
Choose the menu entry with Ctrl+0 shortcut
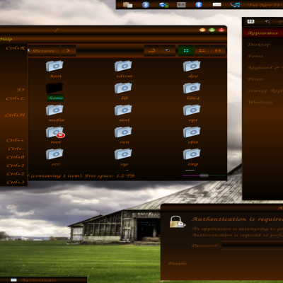click(x=13, y=157)
